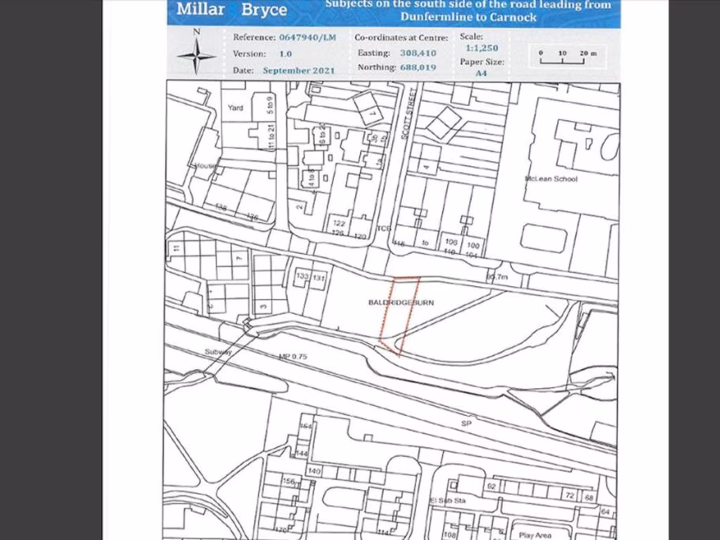
Task: Click the Play Area label
Action: click(534, 535)
